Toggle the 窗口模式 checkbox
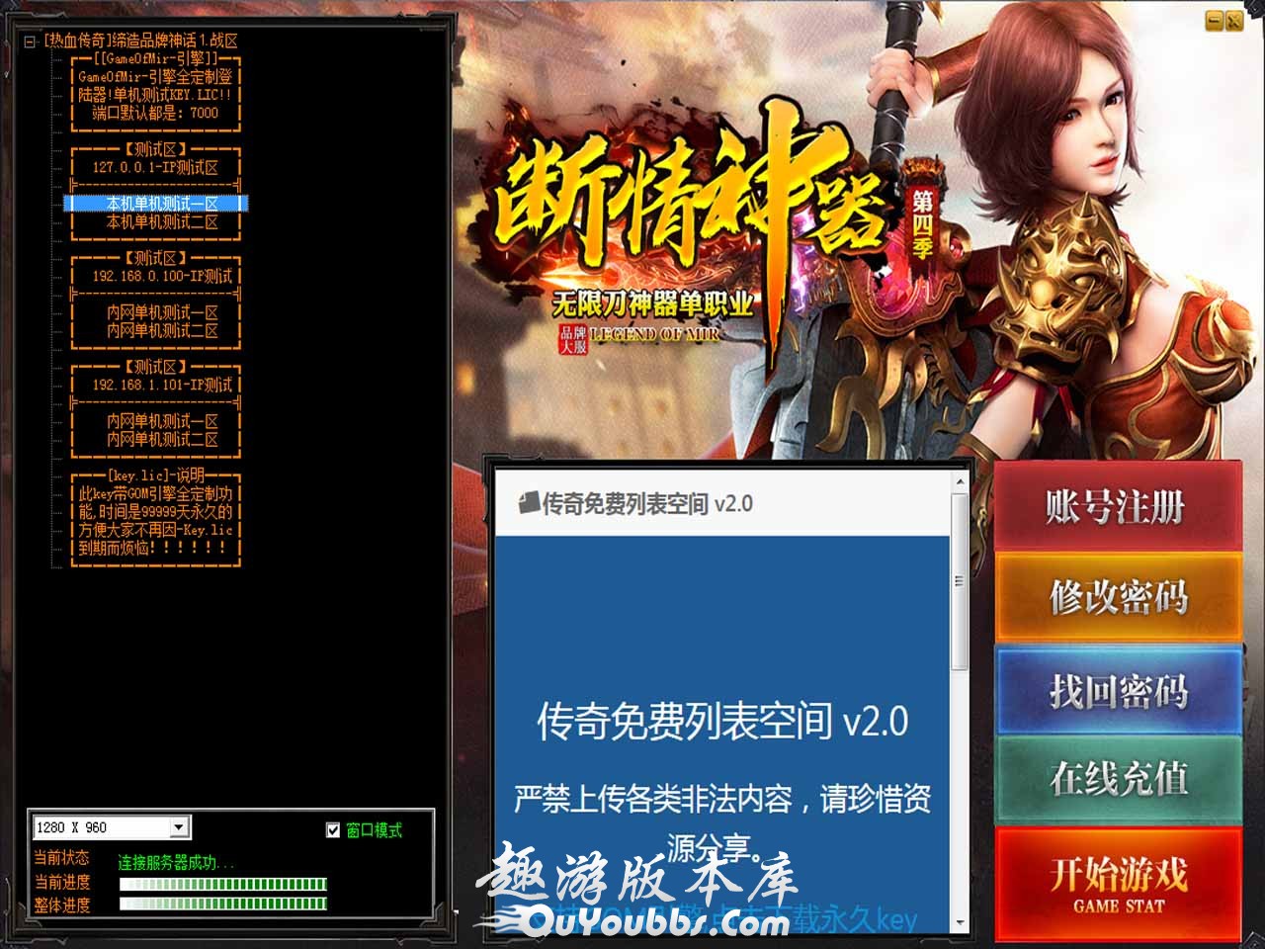Viewport: 1265px width, 949px height. (333, 829)
